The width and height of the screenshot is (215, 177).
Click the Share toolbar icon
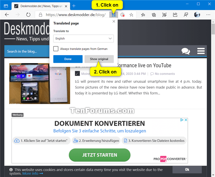pyautogui.click(x=175, y=15)
